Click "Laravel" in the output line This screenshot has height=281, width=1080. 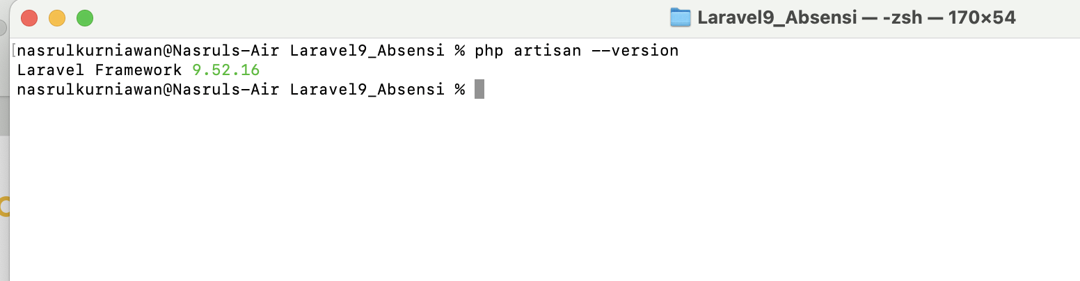click(x=51, y=70)
